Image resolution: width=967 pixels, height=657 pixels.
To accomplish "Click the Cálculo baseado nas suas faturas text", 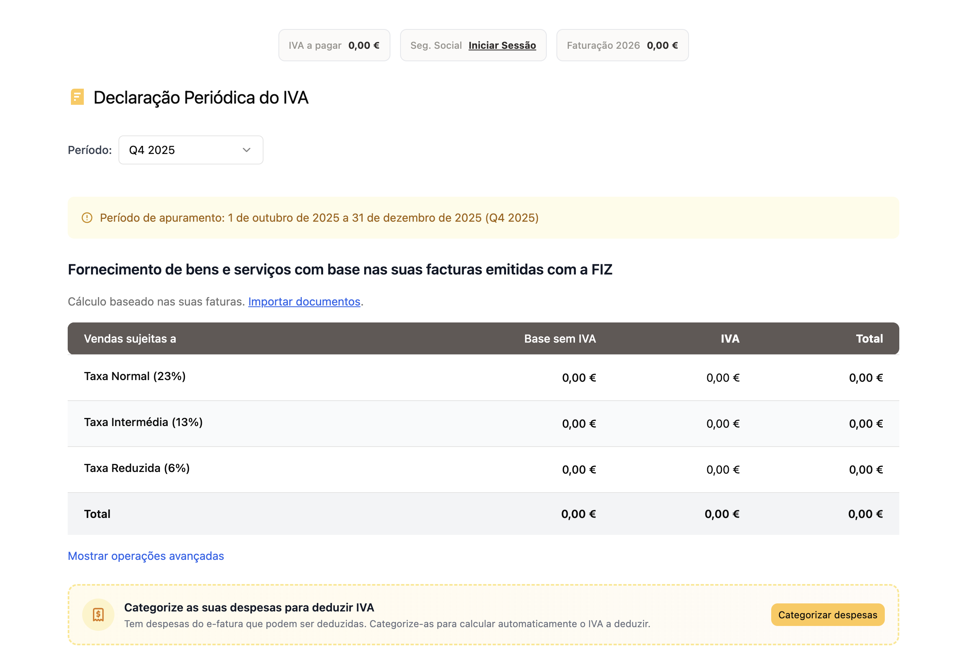I will click(x=156, y=301).
